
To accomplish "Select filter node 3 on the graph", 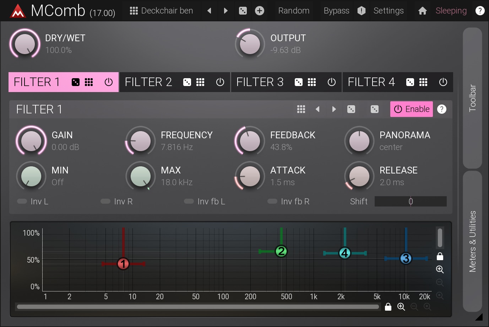I will click(x=406, y=258).
